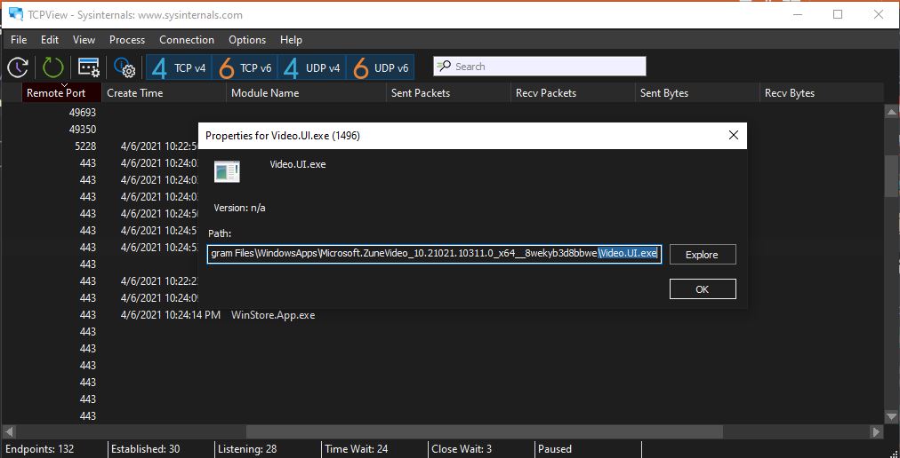Open the Connection menu

click(x=187, y=40)
